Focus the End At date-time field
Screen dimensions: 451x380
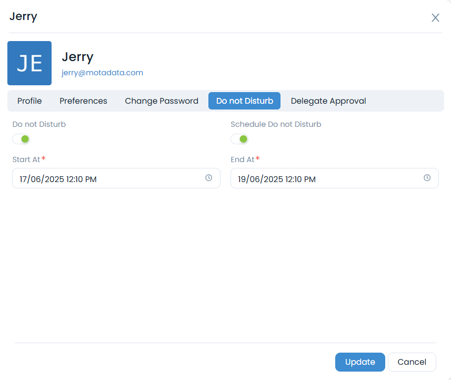click(x=324, y=179)
